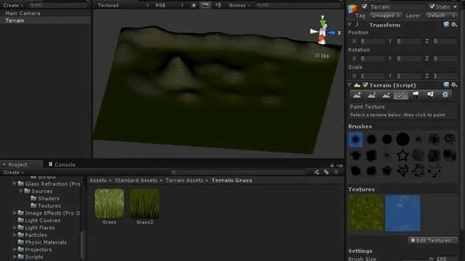This screenshot has width=465, height=261.
Task: Click the scene gizmo blue Z axis cone
Action: [331, 33]
